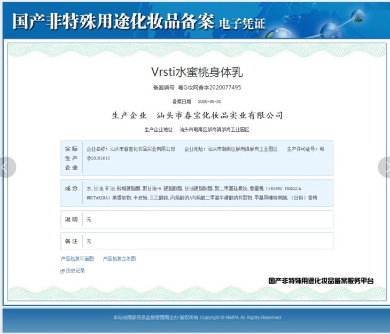Select the product title Vrsti水蜜桃身体乳
Image resolution: width=390 pixels, height=334 pixels.
pos(197,72)
